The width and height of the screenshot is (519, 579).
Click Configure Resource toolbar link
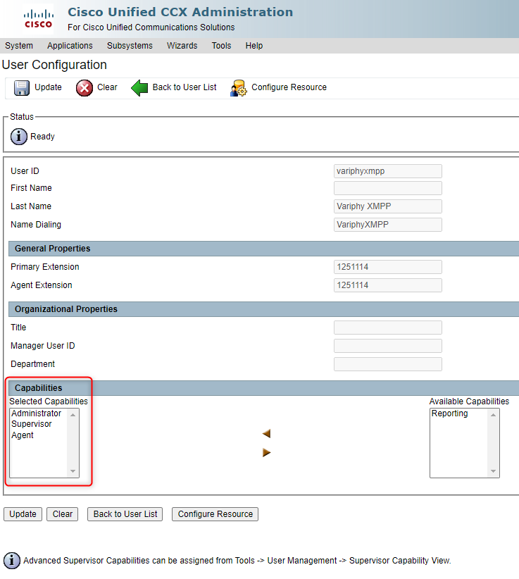point(289,87)
